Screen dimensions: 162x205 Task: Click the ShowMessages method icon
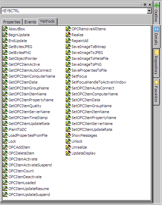tap(68, 135)
